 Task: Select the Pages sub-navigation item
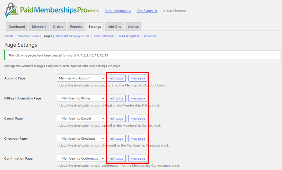pyautogui.click(x=47, y=36)
